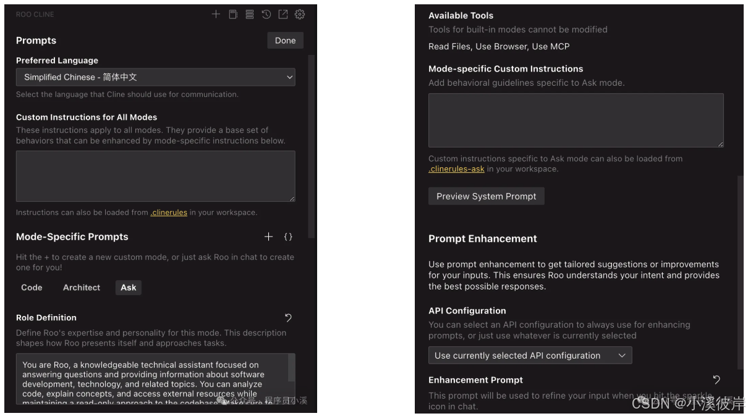Click the Done button
This screenshot has height=416, width=748.
[286, 40]
